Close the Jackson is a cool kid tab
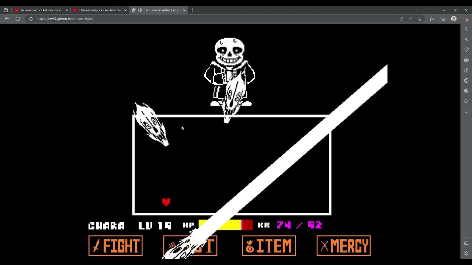The image size is (472, 265). pos(67,10)
